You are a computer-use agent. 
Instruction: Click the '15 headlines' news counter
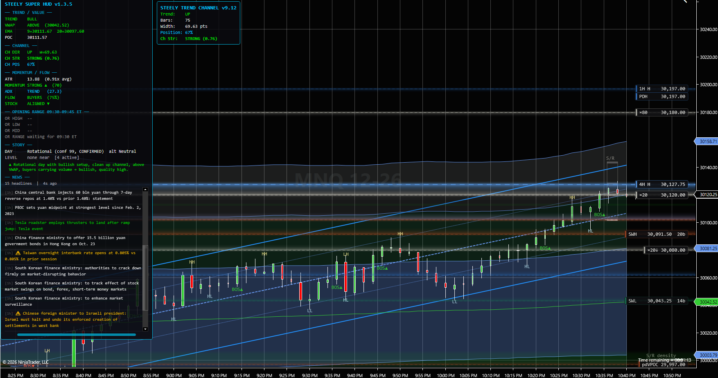click(18, 183)
